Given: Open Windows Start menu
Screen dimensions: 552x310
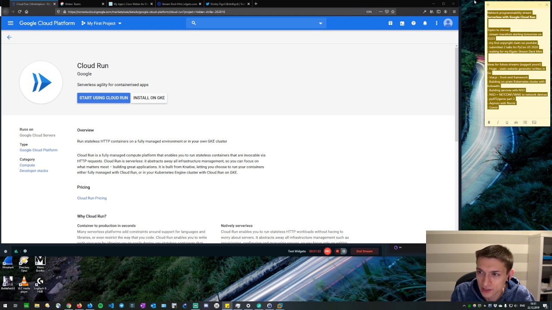Looking at the screenshot, I should (x=5, y=306).
